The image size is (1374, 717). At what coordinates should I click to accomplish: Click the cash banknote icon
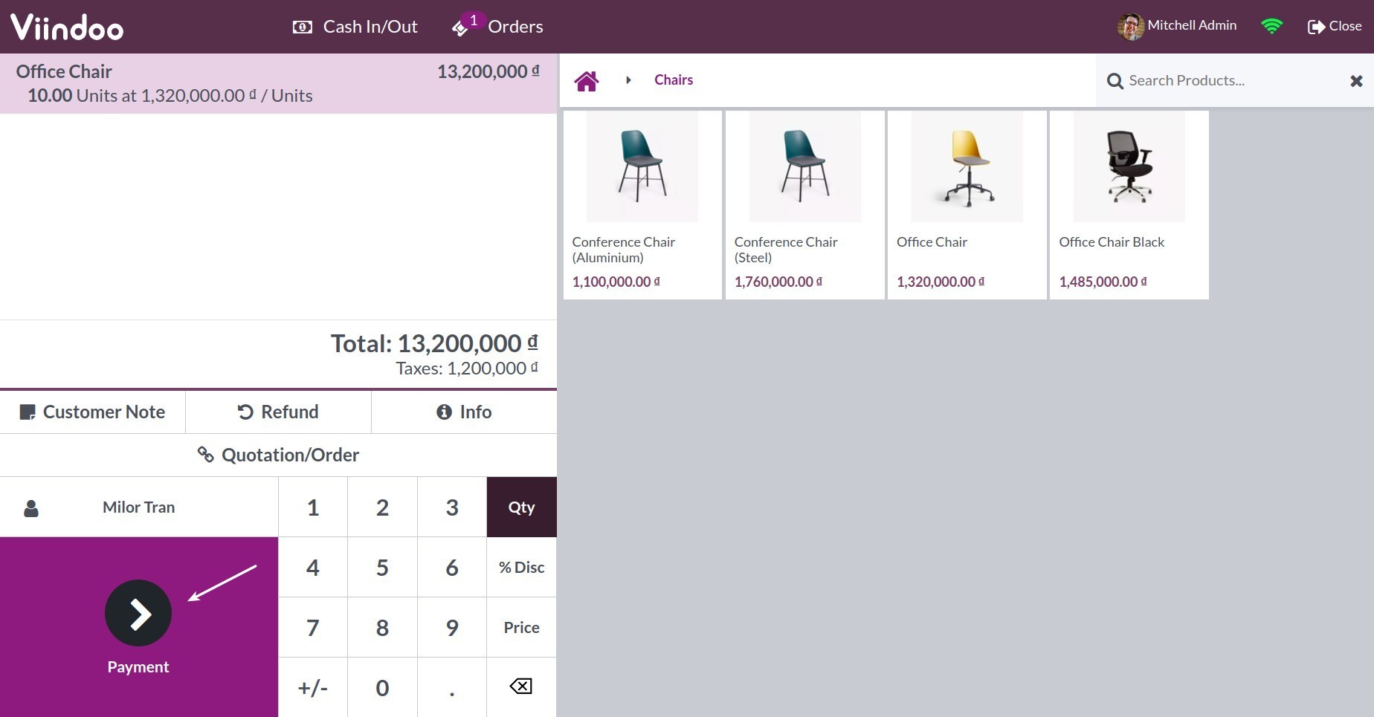[x=302, y=27]
